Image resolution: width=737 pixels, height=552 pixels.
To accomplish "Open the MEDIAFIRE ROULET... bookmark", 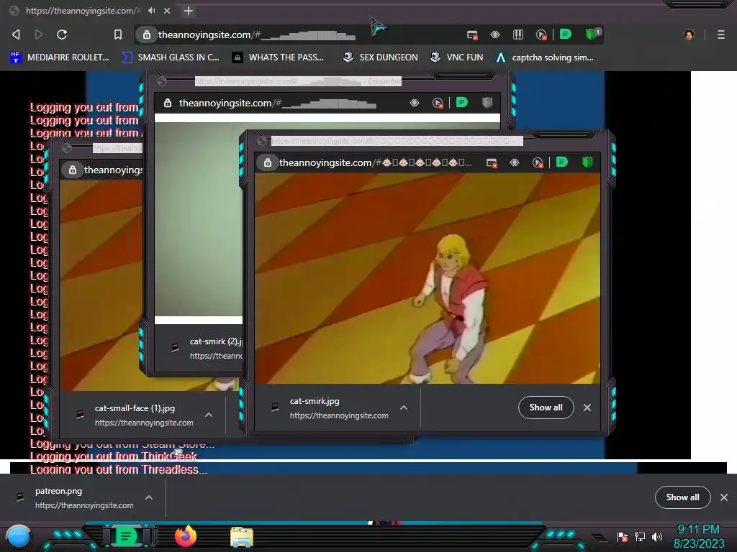I will pos(60,57).
